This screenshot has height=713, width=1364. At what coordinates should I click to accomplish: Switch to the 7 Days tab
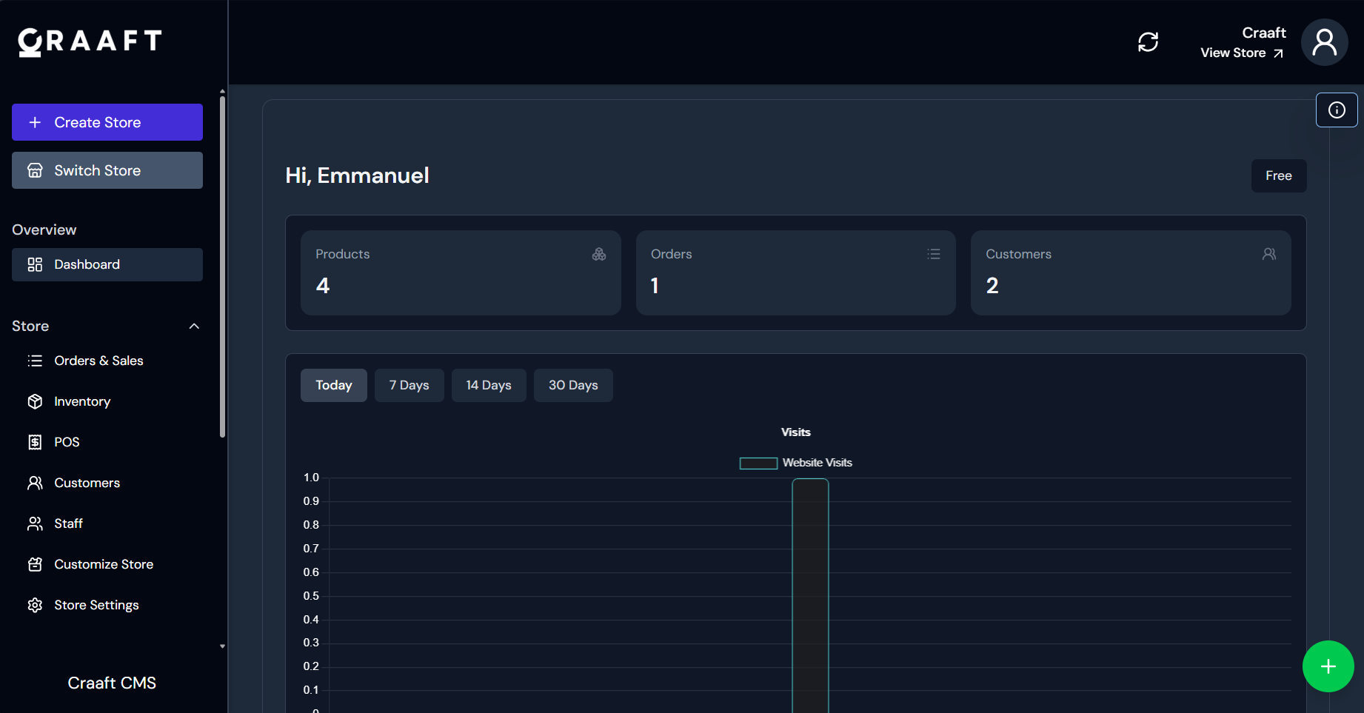coord(409,385)
